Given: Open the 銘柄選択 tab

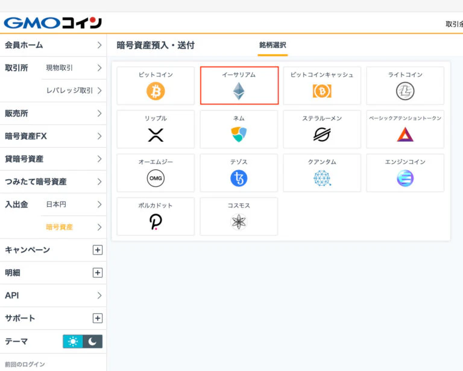Looking at the screenshot, I should (x=272, y=45).
